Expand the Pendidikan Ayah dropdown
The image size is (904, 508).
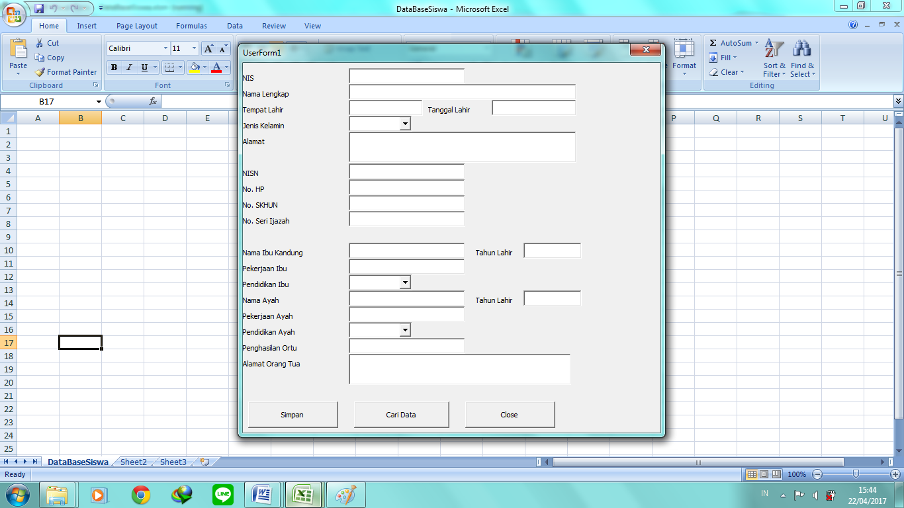[x=404, y=330]
